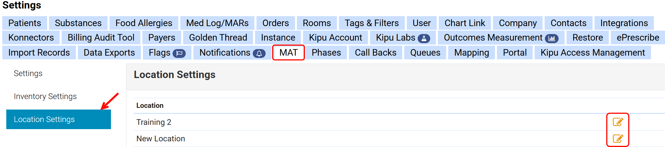
Task: Switch to the Patients tab
Action: coord(25,23)
